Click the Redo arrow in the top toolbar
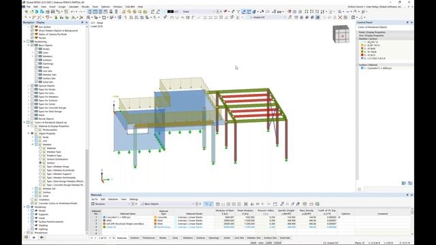 click(x=80, y=12)
